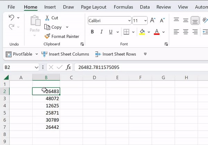Switch to the Formulas tab
208x145 pixels.
tap(123, 7)
